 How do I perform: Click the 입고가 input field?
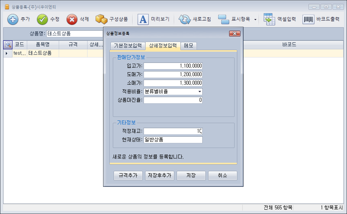click(173, 66)
